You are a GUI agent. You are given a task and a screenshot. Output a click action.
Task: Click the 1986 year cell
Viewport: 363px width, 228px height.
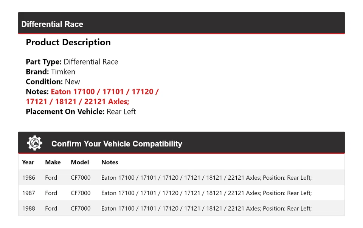pos(29,178)
